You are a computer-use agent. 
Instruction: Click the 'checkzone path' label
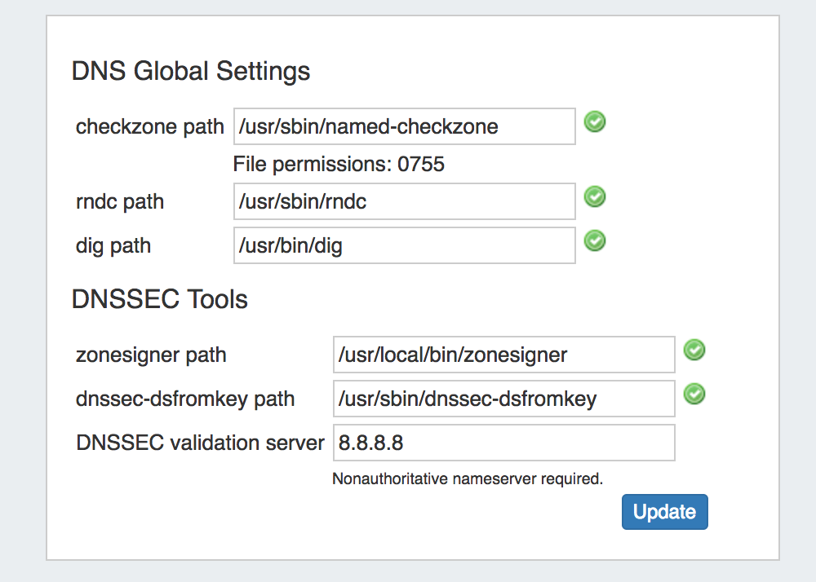coord(149,126)
